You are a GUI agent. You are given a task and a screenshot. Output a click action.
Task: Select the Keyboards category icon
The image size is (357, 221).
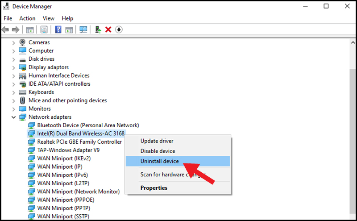pyautogui.click(x=22, y=92)
